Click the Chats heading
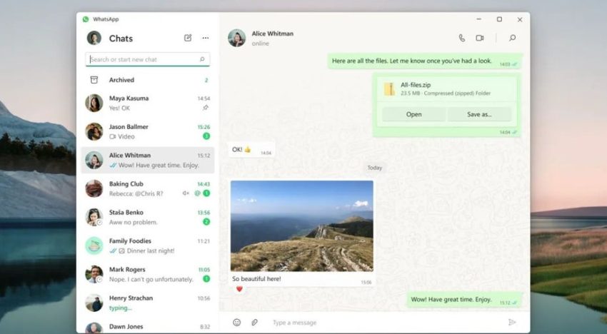The image size is (607, 334). (121, 39)
